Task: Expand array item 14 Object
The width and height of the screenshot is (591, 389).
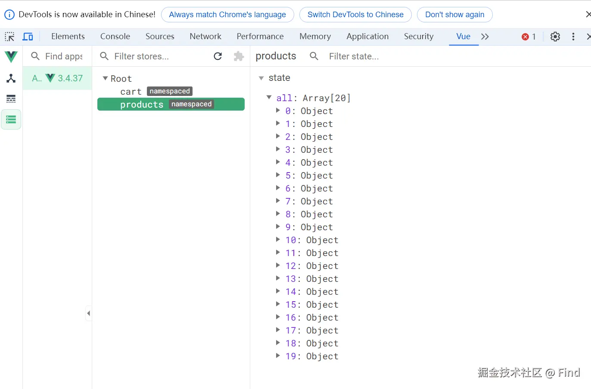Action: (278, 291)
